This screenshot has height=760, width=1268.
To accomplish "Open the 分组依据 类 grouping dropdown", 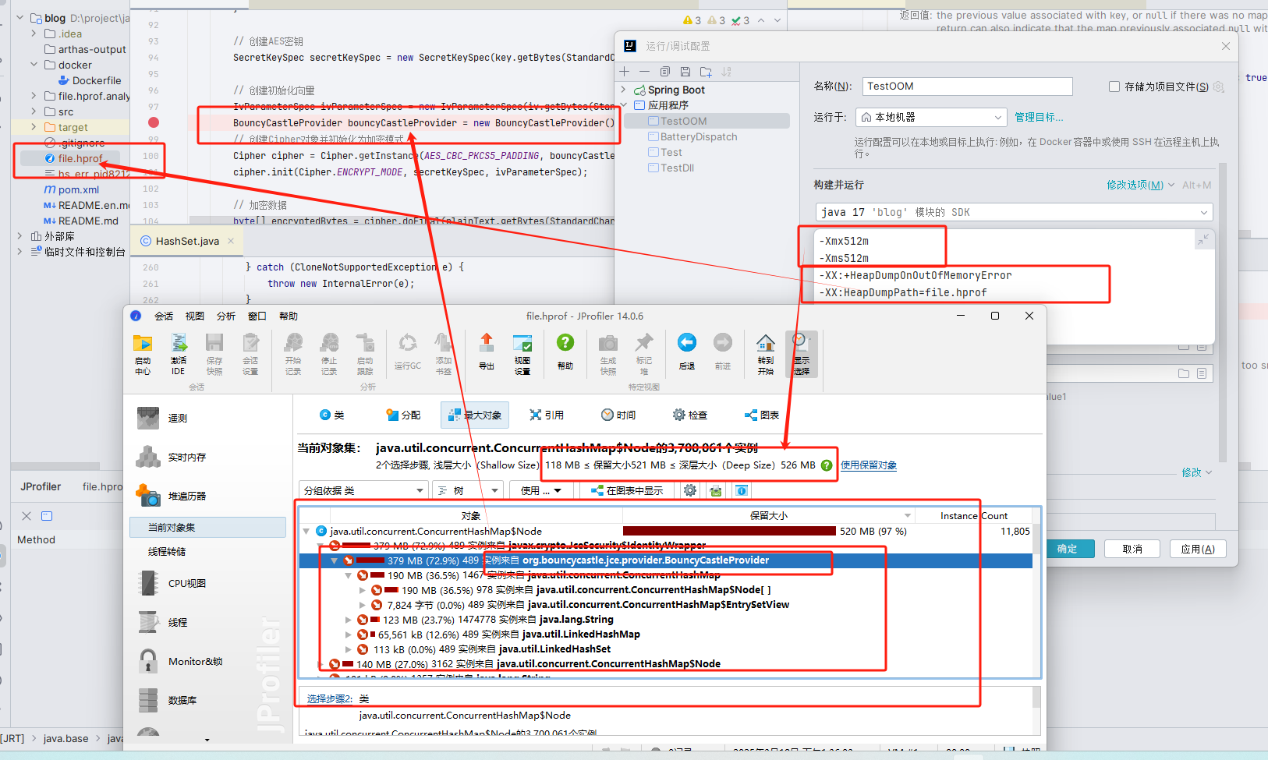I will click(363, 490).
